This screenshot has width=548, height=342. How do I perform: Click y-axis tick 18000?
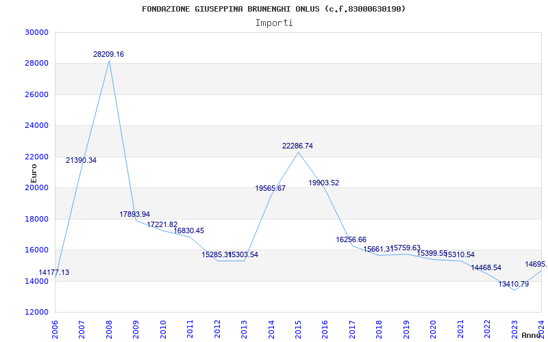click(x=36, y=219)
